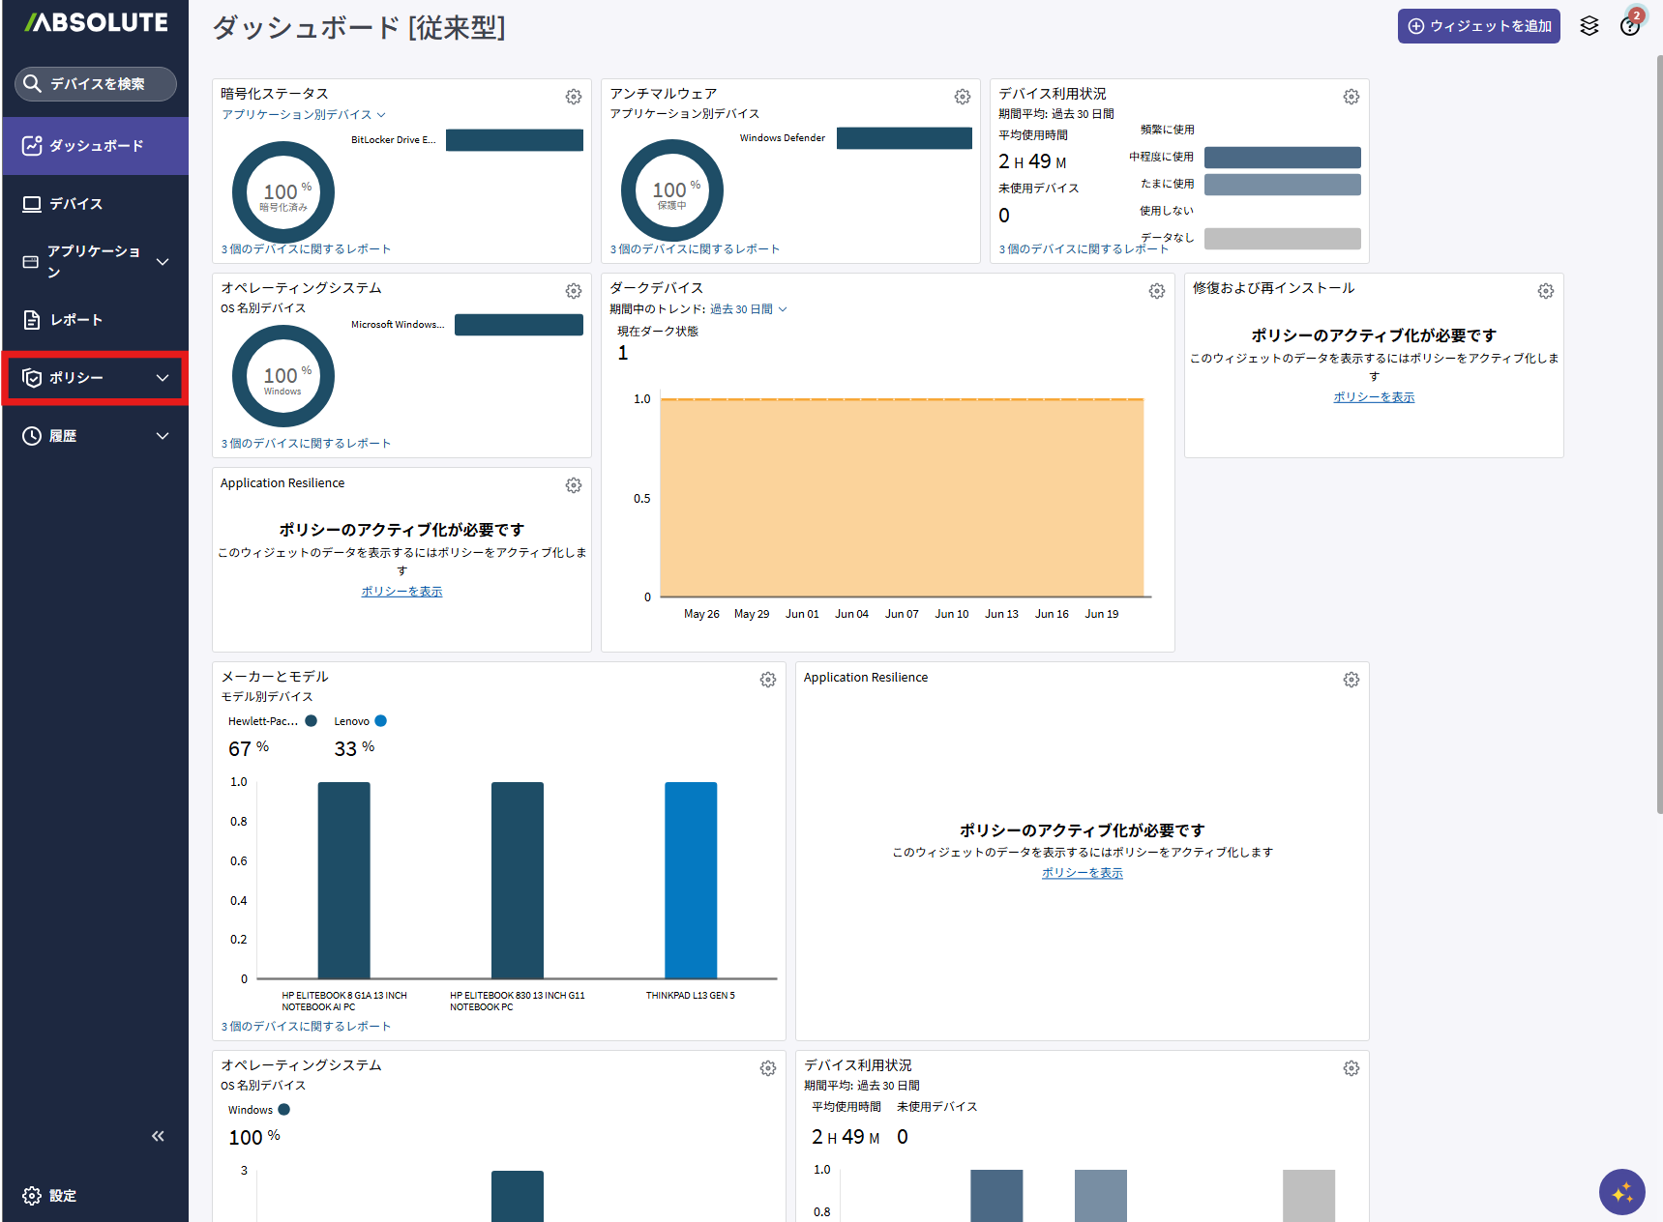Open ポリシーを表示 link in 修復および再インストール widget
The width and height of the screenshot is (1663, 1222).
pyautogui.click(x=1374, y=397)
